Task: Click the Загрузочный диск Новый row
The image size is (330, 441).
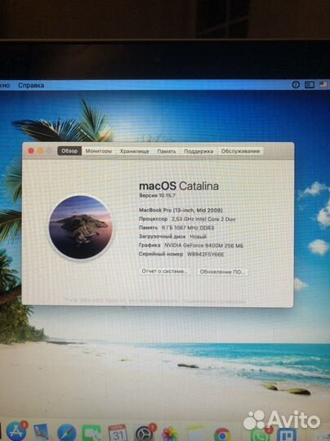Action: pos(172,237)
